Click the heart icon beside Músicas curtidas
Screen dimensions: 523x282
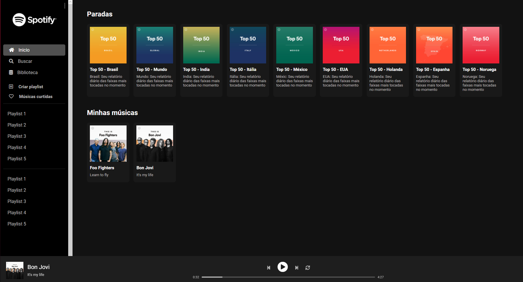tap(11, 96)
